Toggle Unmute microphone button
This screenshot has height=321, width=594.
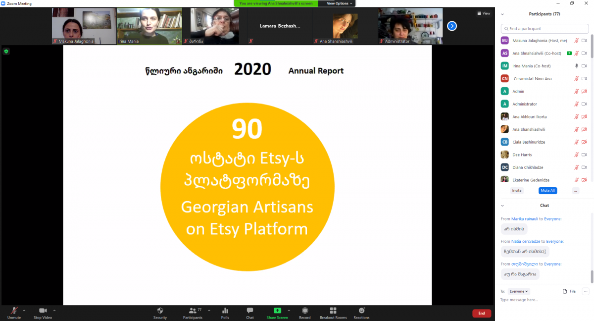14,311
